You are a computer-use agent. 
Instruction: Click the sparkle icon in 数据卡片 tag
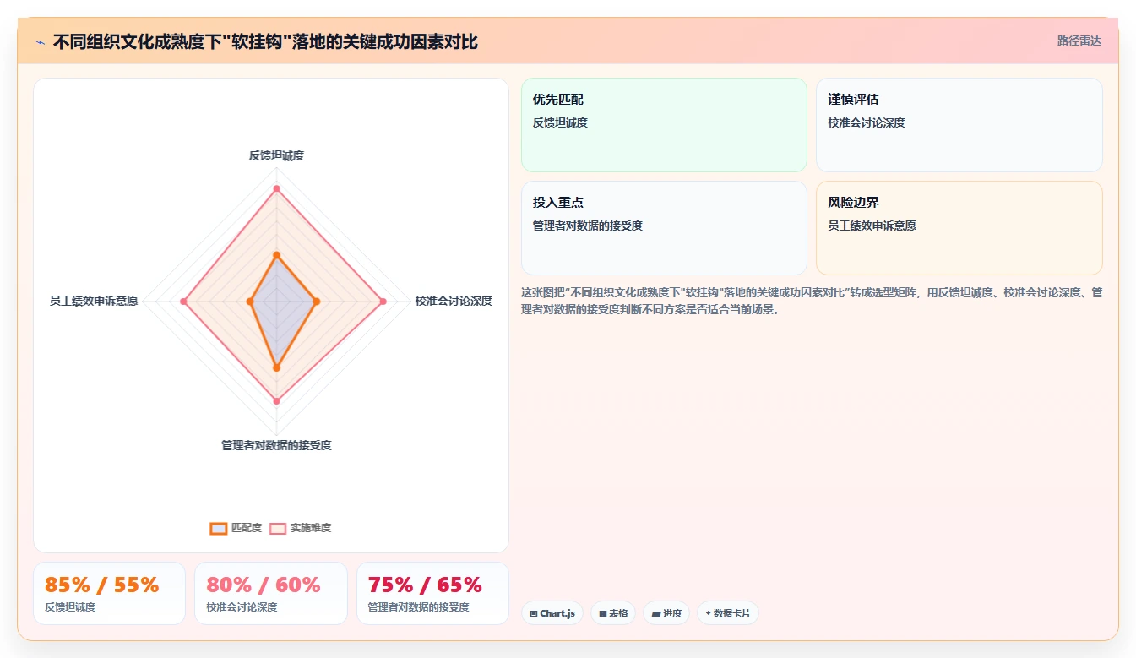pyautogui.click(x=708, y=613)
